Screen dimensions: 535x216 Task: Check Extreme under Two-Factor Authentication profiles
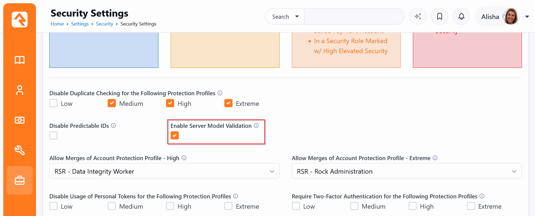(471, 206)
